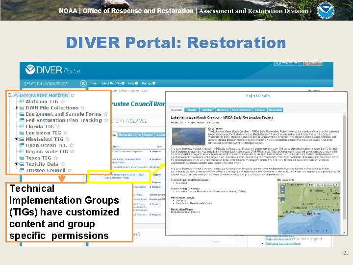Viewport: 353px width, 265px height.
Task: Expand the Mississippi TIG node
Action: click(16, 139)
